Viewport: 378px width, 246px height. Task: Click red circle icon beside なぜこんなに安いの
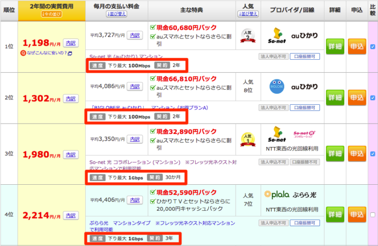23,53
